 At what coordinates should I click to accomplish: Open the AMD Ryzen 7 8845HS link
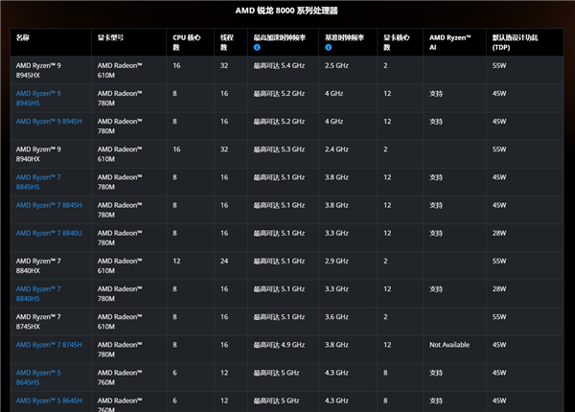point(39,182)
